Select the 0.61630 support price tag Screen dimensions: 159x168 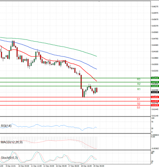click(155, 105)
